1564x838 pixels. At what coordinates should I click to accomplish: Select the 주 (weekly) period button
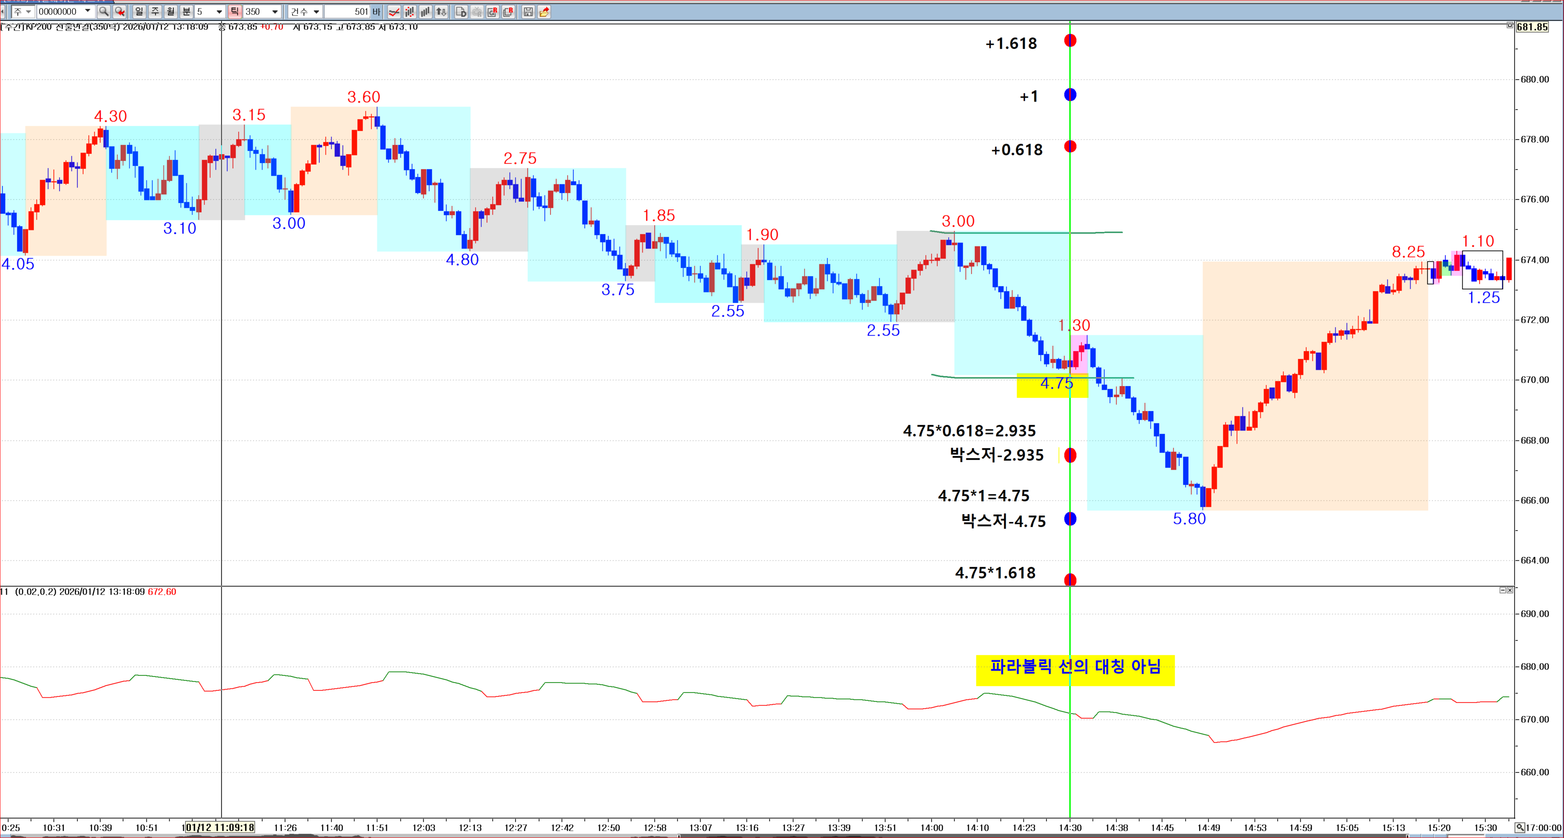coord(155,11)
